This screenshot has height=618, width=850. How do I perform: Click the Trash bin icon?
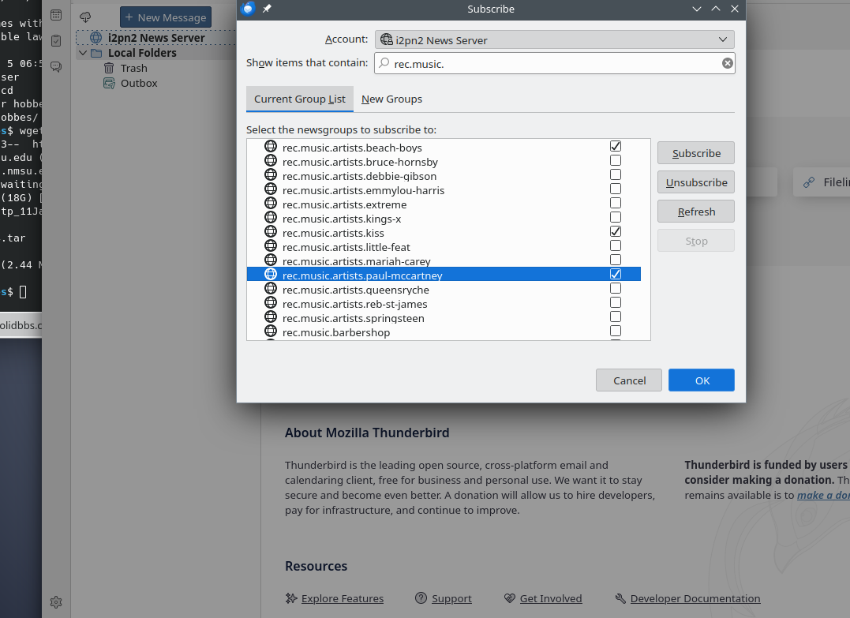pyautogui.click(x=109, y=68)
